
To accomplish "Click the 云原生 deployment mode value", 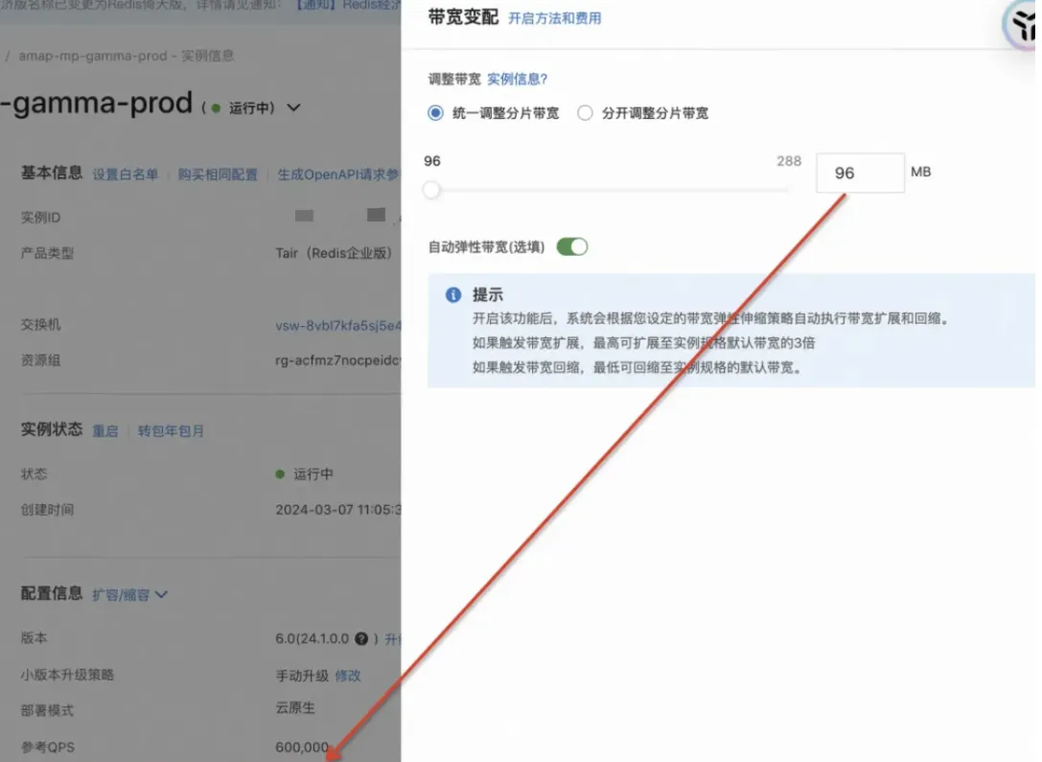I will (295, 708).
